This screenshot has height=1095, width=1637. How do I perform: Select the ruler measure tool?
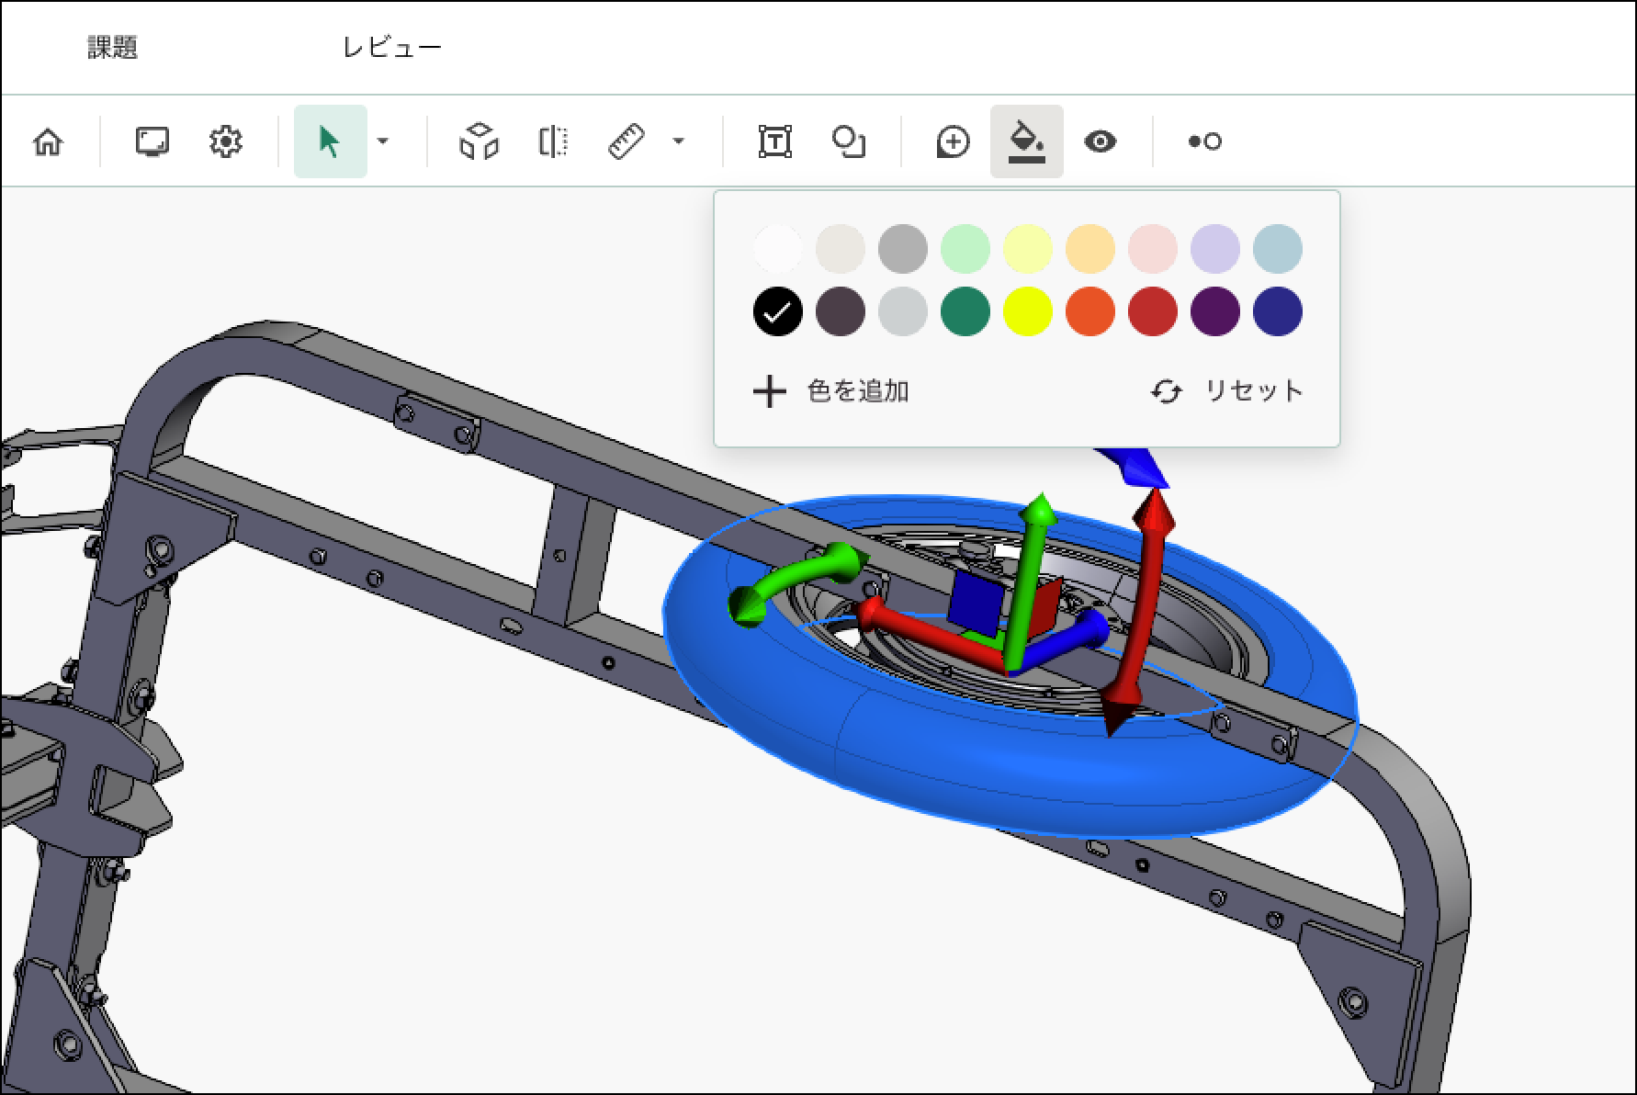click(x=627, y=141)
